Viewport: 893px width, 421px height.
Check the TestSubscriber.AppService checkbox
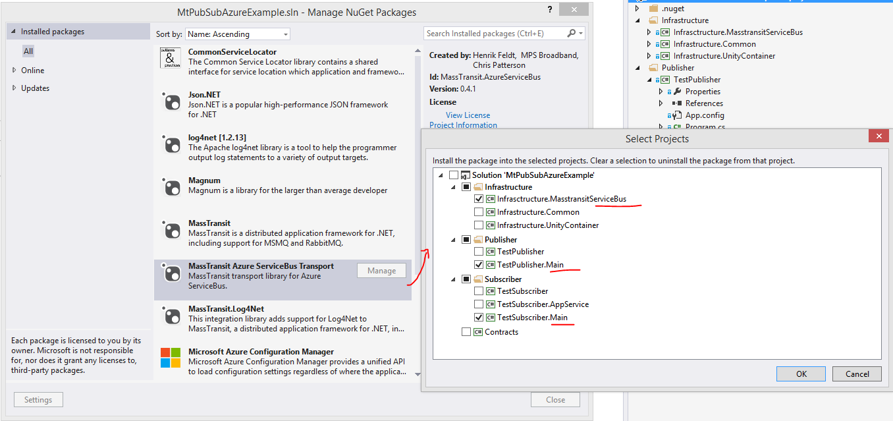click(x=478, y=304)
